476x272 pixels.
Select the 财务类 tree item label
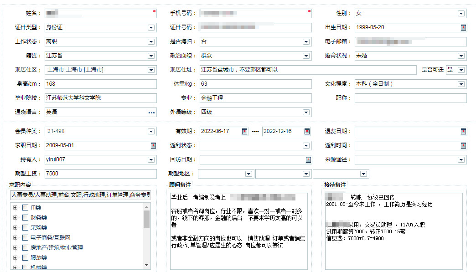coord(39,218)
